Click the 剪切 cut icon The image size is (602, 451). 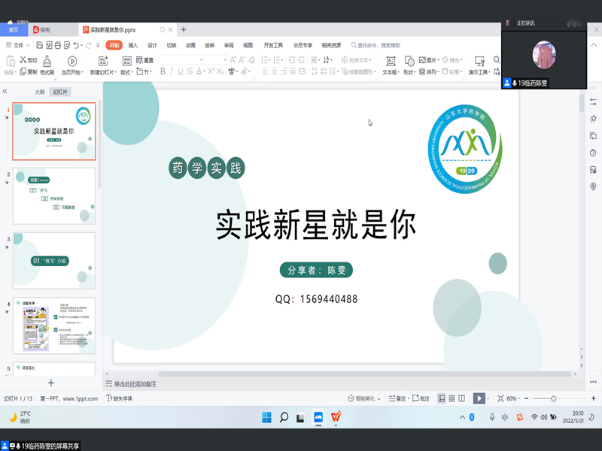28,60
